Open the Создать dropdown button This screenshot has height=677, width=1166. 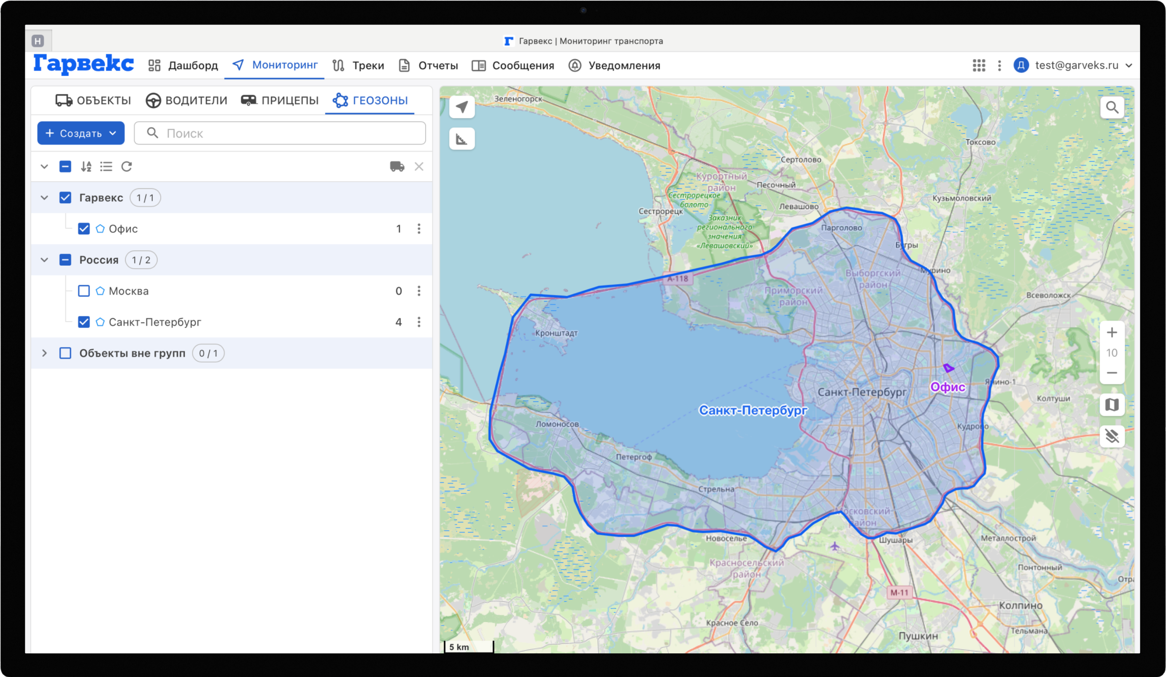pyautogui.click(x=81, y=133)
